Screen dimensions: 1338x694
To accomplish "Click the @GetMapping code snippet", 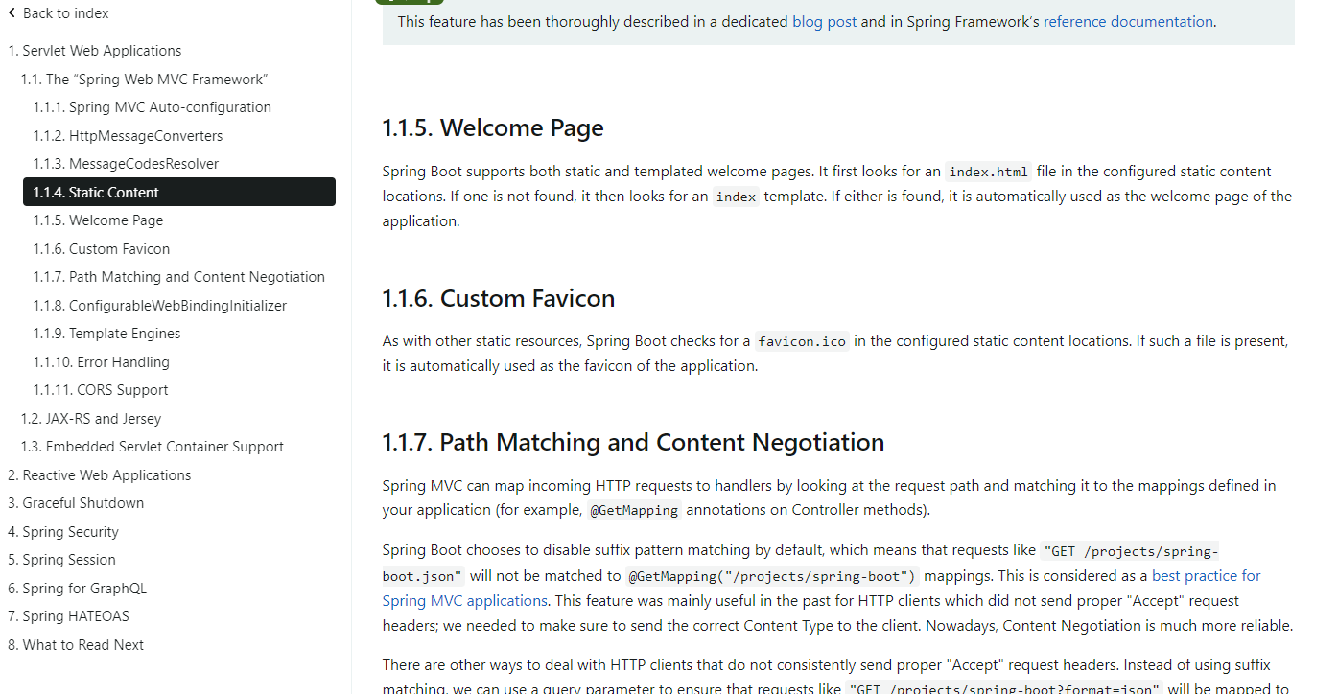I will (x=635, y=511).
